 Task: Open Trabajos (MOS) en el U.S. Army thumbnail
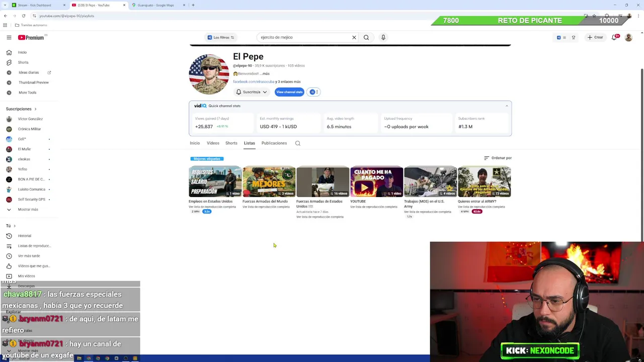[431, 182]
